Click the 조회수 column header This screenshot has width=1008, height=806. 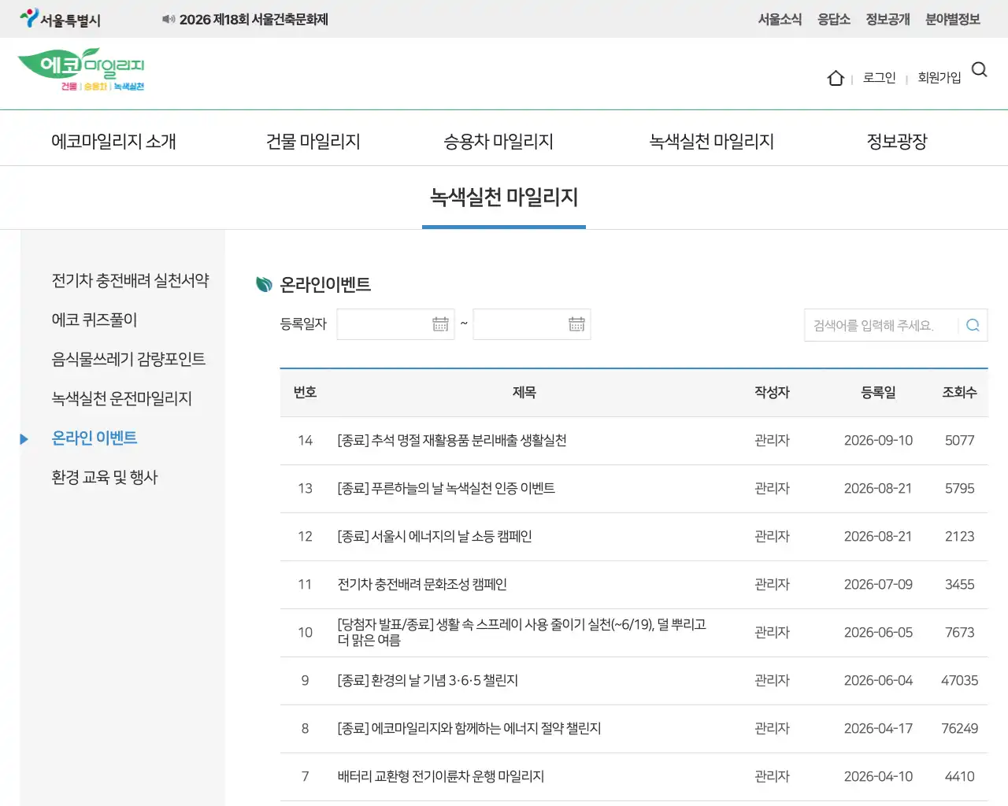(959, 392)
